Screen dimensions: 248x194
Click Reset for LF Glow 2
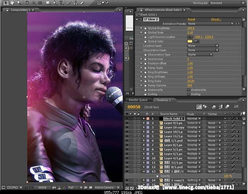pos(191,19)
